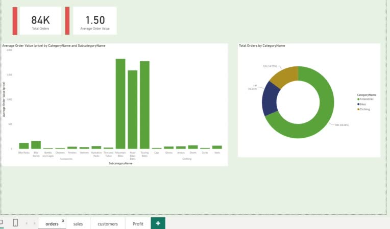Viewport: 390px width, 229px height.
Task: Select red bar beside Average Order Value card
Action: (67, 21)
